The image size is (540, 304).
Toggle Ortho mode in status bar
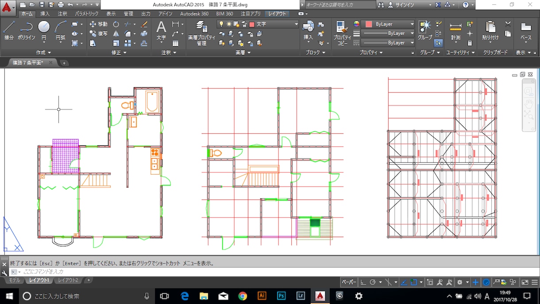tap(363, 282)
